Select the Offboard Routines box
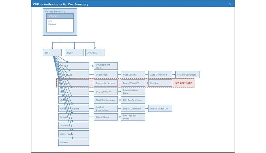Viewport: 266px width, 153px height. (x=74, y=108)
